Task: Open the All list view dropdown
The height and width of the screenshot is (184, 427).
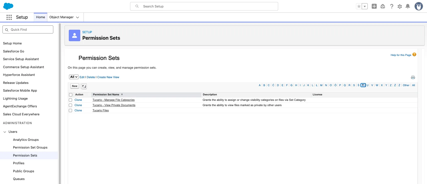Action: [74, 77]
